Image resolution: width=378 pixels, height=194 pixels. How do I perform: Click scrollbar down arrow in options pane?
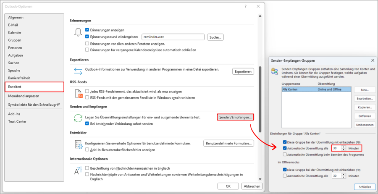[260, 179]
